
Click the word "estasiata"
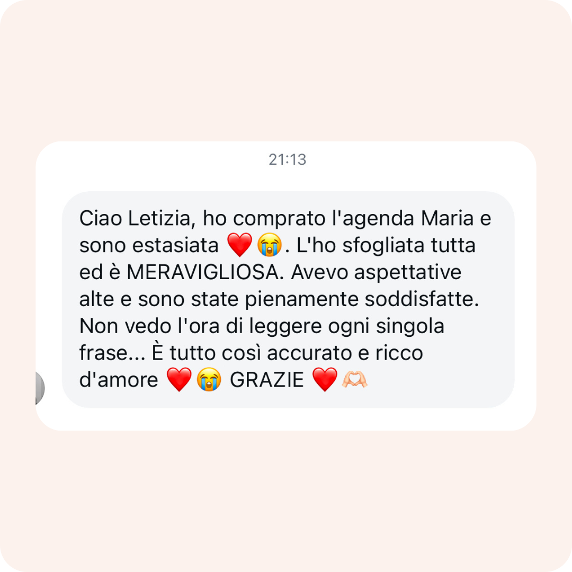tap(175, 245)
